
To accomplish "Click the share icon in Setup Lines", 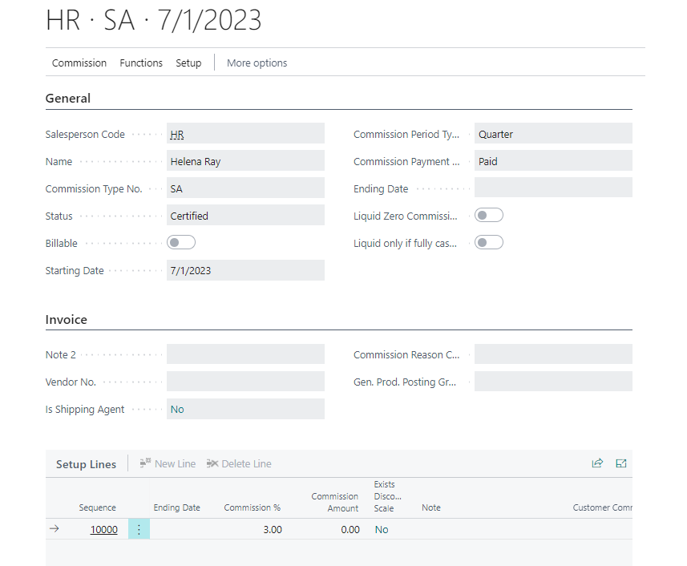I will point(597,463).
